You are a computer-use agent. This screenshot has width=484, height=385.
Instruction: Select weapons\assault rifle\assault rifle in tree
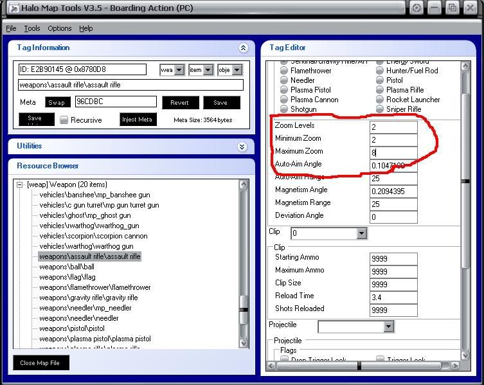(x=90, y=256)
